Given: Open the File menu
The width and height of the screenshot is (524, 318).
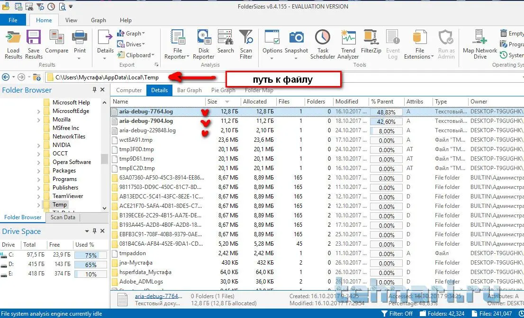Looking at the screenshot, I should 13,20.
